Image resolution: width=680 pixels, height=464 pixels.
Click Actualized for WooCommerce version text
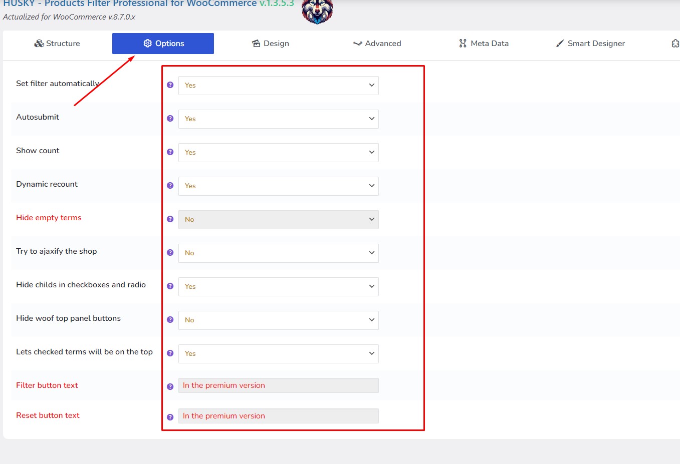pos(69,17)
